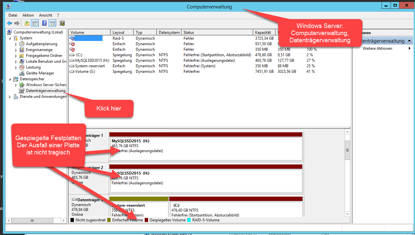Image resolution: width=415 pixels, height=235 pixels.
Task: Expand the Dienste und Anwendungen node
Action: (x=10, y=97)
